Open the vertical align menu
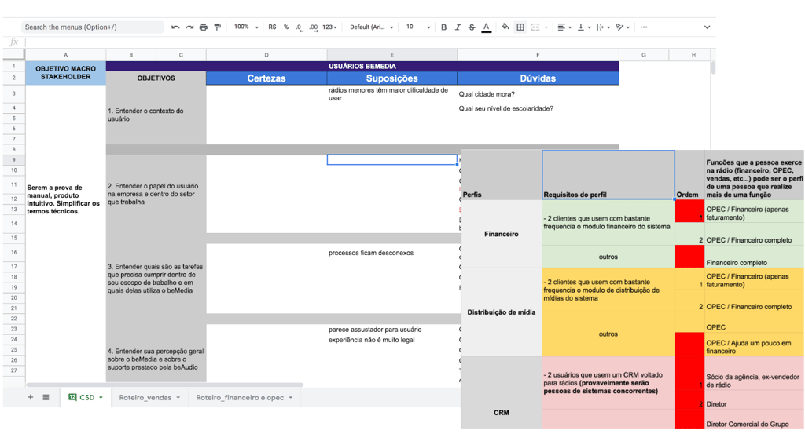The width and height of the screenshot is (805, 445). click(x=584, y=27)
